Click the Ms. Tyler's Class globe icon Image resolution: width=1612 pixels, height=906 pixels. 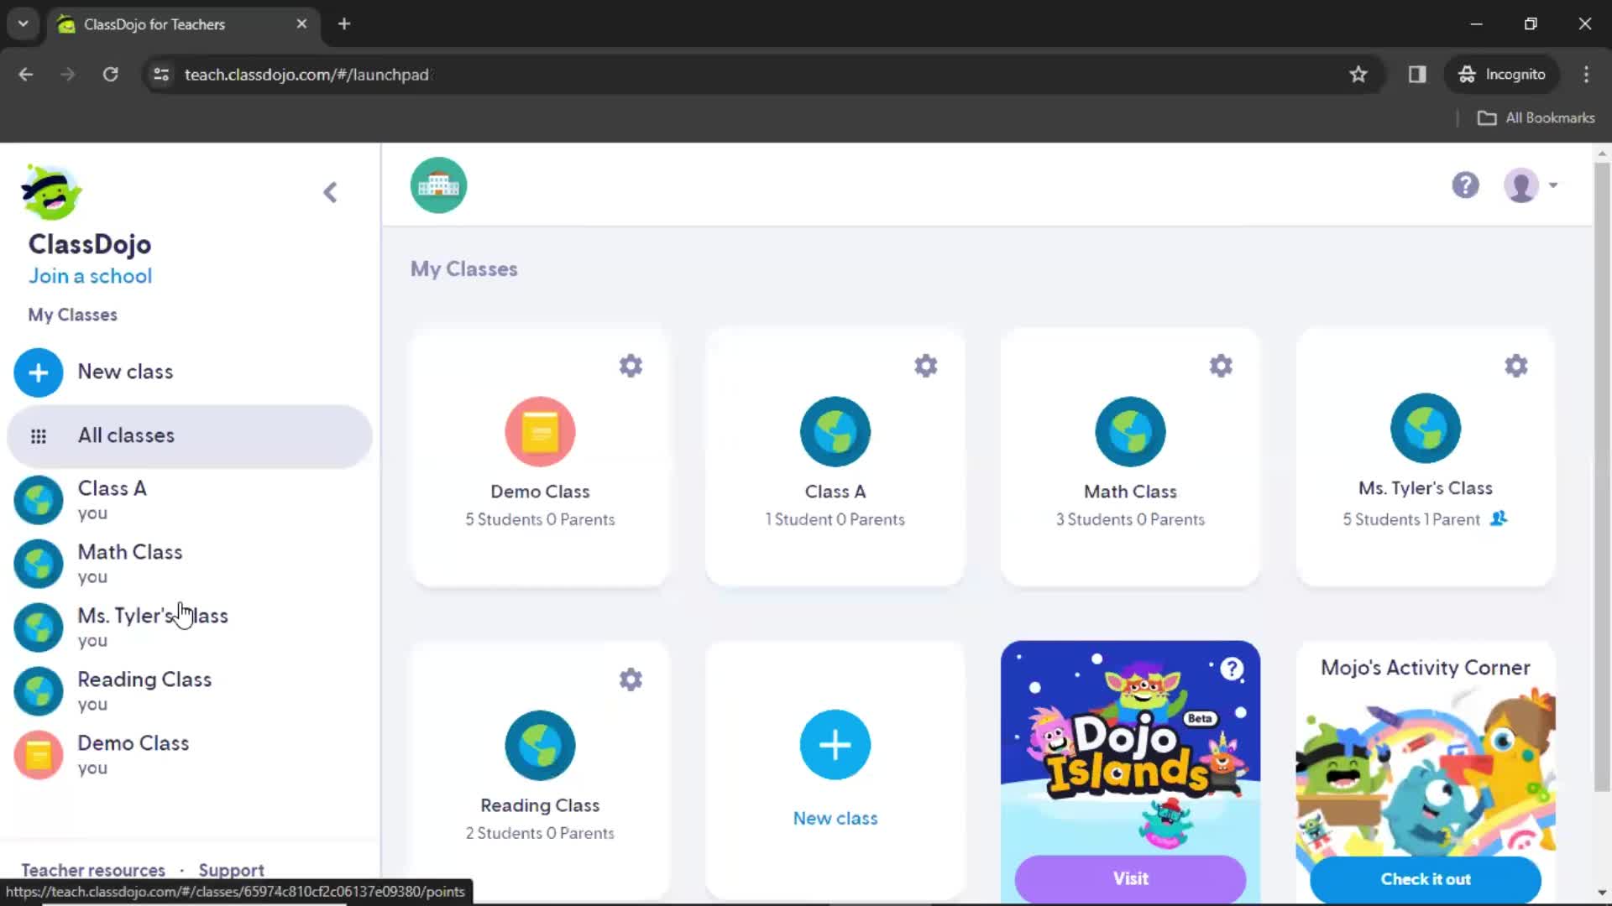tap(1425, 430)
